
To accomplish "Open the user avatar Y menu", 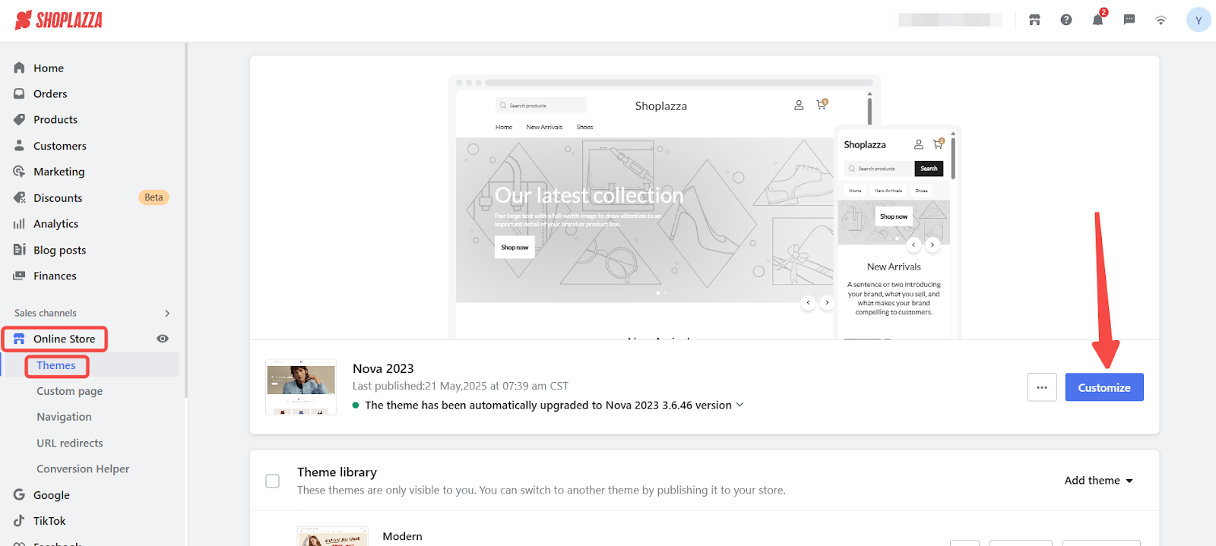I will click(1198, 20).
